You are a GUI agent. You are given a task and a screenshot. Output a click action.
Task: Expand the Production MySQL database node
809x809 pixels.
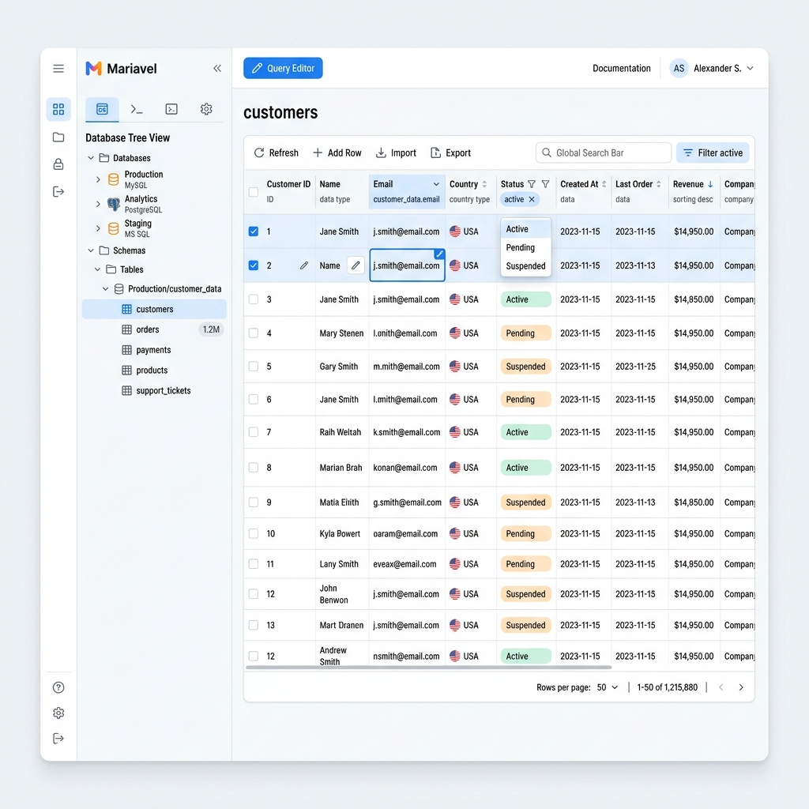[x=98, y=179]
